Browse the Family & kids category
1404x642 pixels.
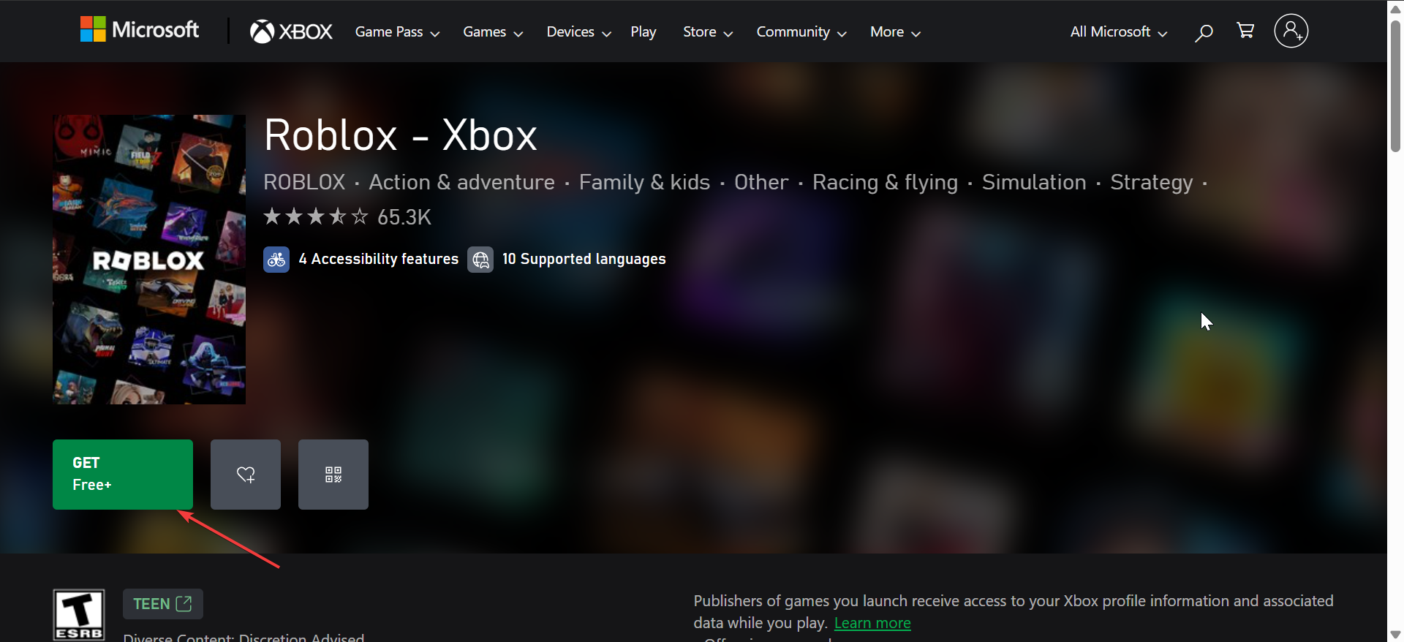point(644,182)
